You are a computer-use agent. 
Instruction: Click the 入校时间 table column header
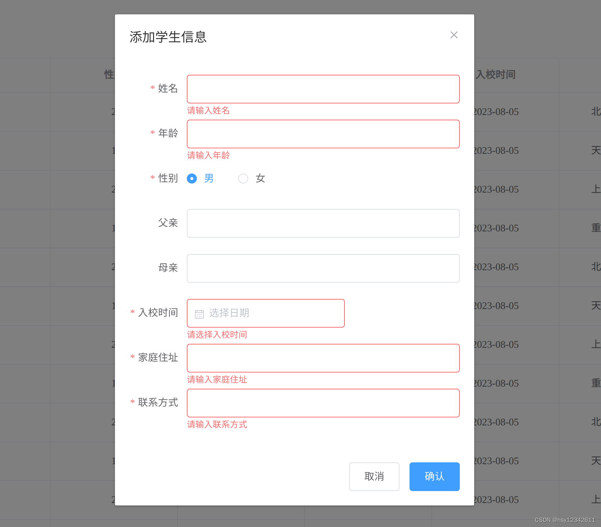(x=496, y=74)
